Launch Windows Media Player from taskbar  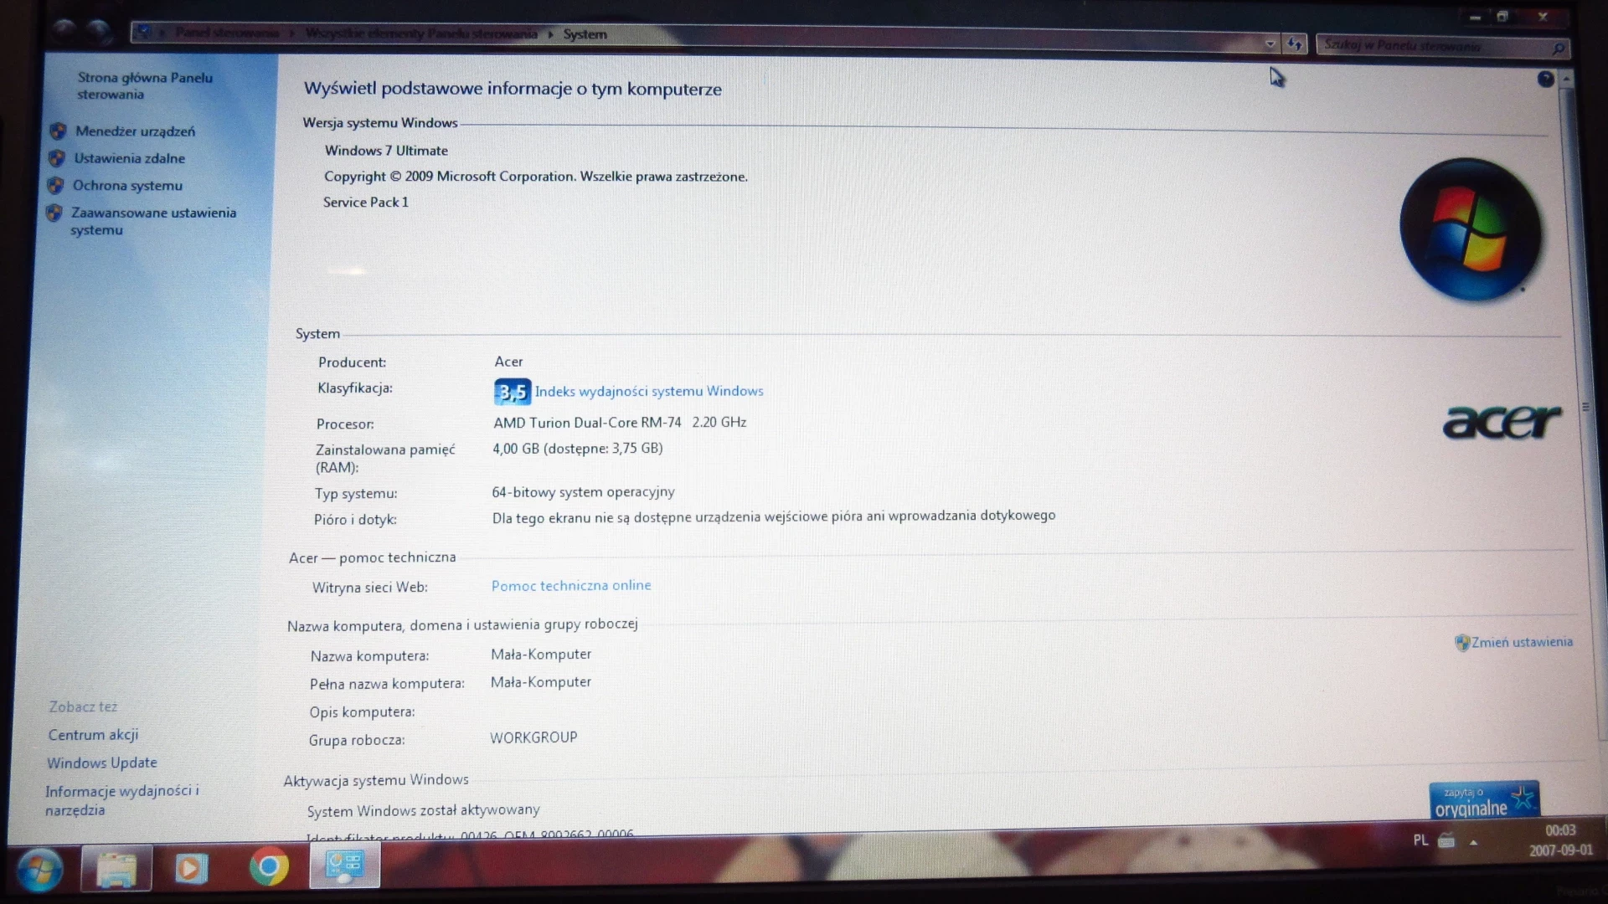pos(191,868)
